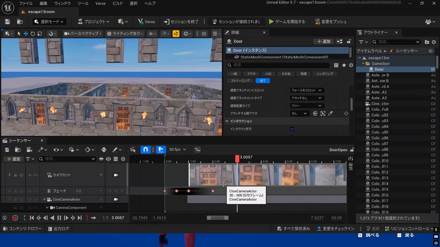Pick actor from scene with the eyedropper icon
Image resolution: width=440 pixels, height=247 pixels.
[x=331, y=114]
